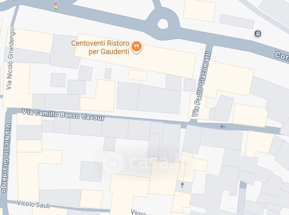289x215 pixels.
Task: Click the orange restaurant pin icon
Action: tap(136, 47)
